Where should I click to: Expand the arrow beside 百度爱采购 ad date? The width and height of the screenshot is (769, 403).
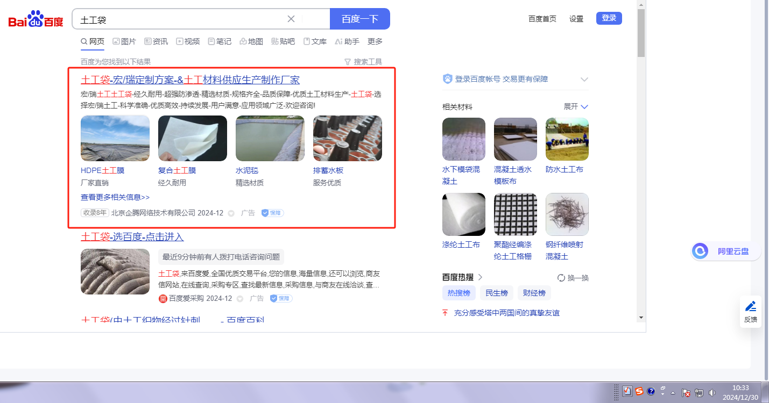[240, 299]
